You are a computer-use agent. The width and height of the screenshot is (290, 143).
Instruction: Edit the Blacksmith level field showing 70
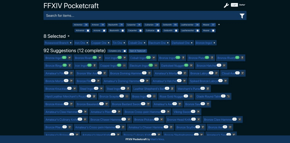tap(121, 25)
